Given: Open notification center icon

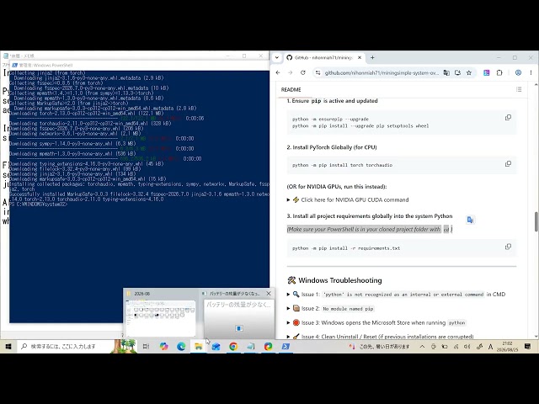Looking at the screenshot, I should click(x=528, y=346).
